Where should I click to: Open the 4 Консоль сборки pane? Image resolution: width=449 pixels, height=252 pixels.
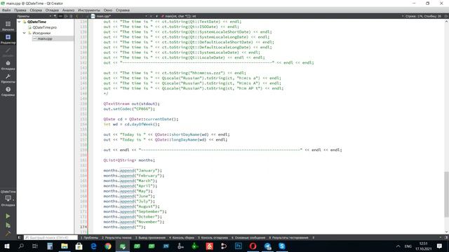point(182,237)
